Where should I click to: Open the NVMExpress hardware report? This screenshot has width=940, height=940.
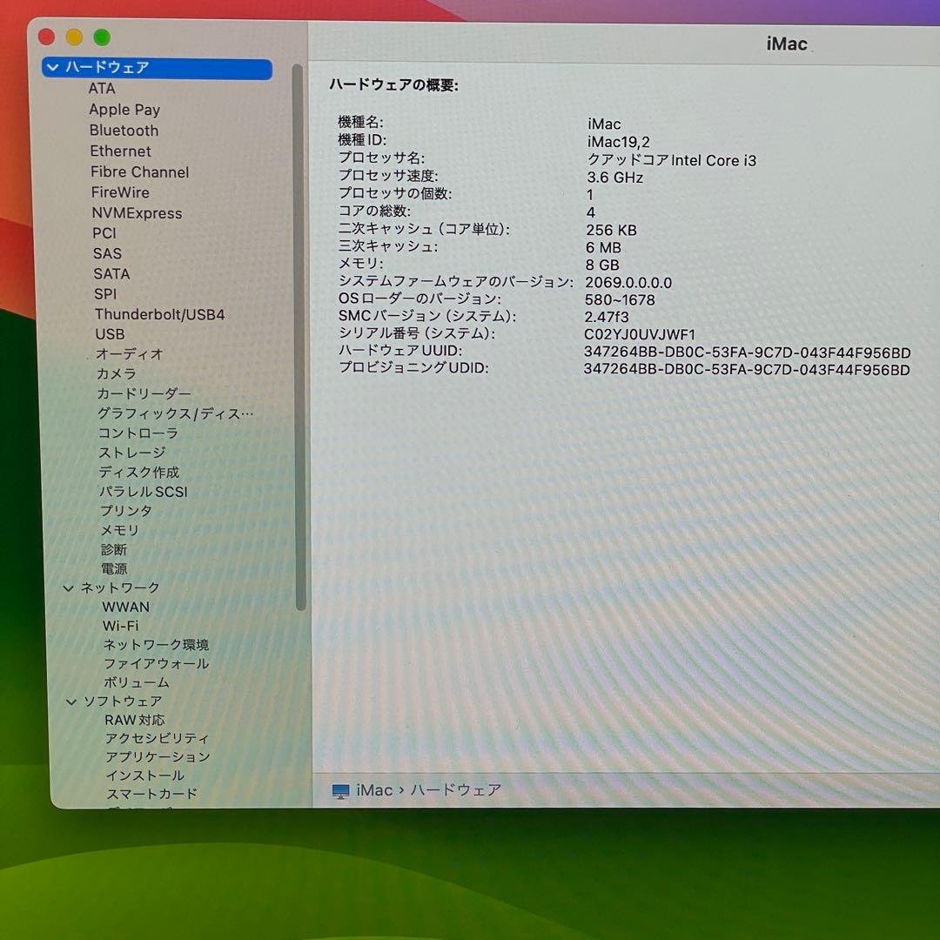(137, 212)
